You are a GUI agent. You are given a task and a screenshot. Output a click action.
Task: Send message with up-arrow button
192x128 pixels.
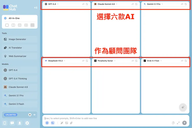(184, 123)
